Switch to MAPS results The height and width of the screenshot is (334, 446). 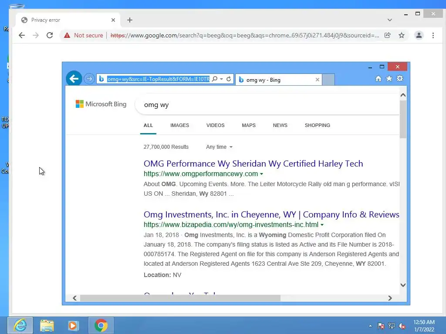pos(249,125)
